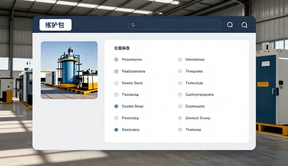Viewport: 288px width, 166px height.
Task: Click the gray icon in right column's fourth row
Action: coord(180,95)
